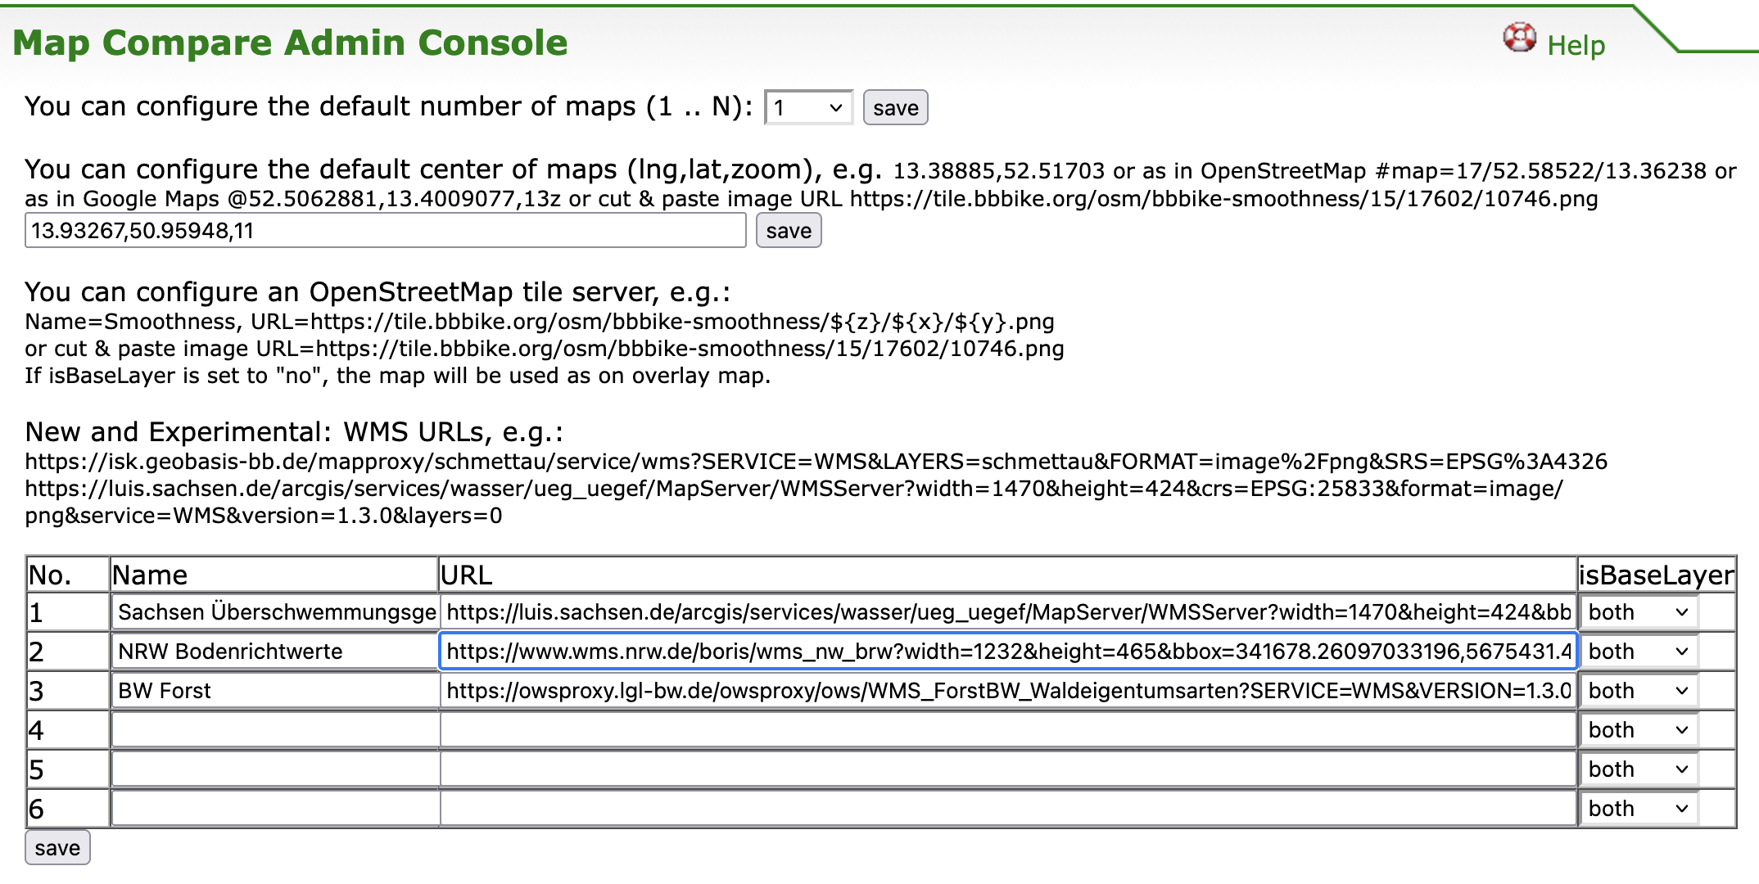Viewport: 1759px width, 884px height.
Task: Expand isBaseLayer dropdown for row 2
Action: coord(1638,652)
